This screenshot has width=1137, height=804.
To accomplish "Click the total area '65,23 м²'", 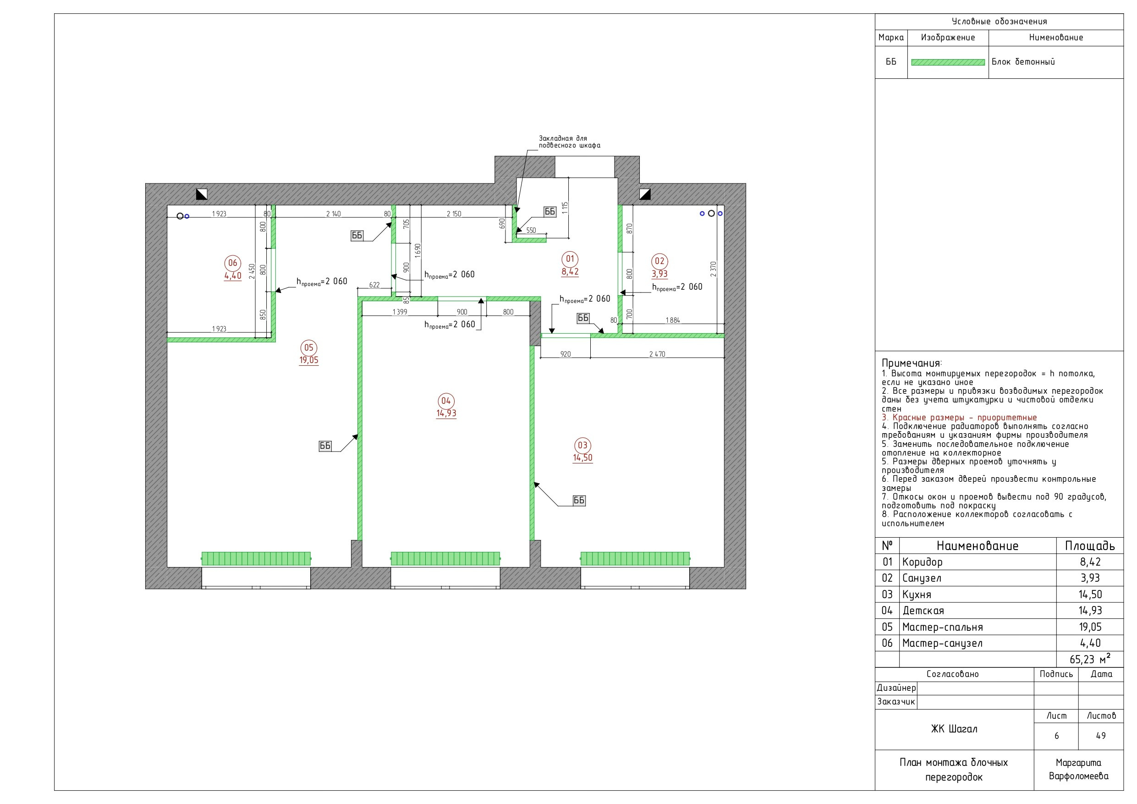I will point(1090,659).
